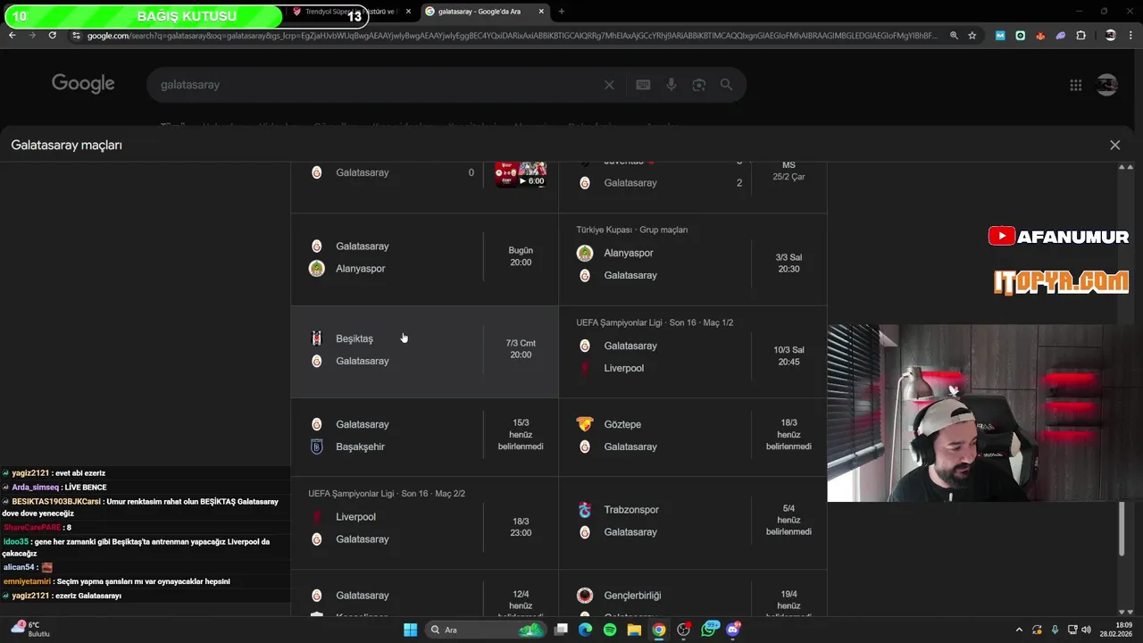This screenshot has height=643, width=1143.
Task: Click the Alanyaspor crest in left column
Action: click(x=316, y=268)
